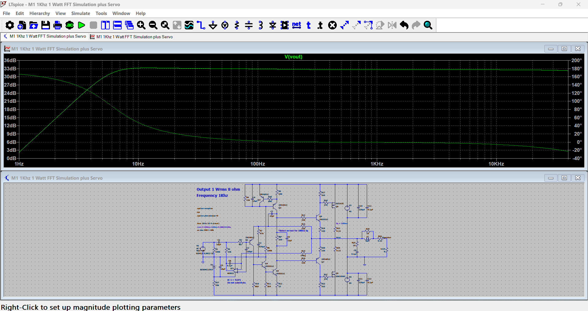Click the left magnitude dB axis
This screenshot has width=588, height=311.
tap(10, 109)
